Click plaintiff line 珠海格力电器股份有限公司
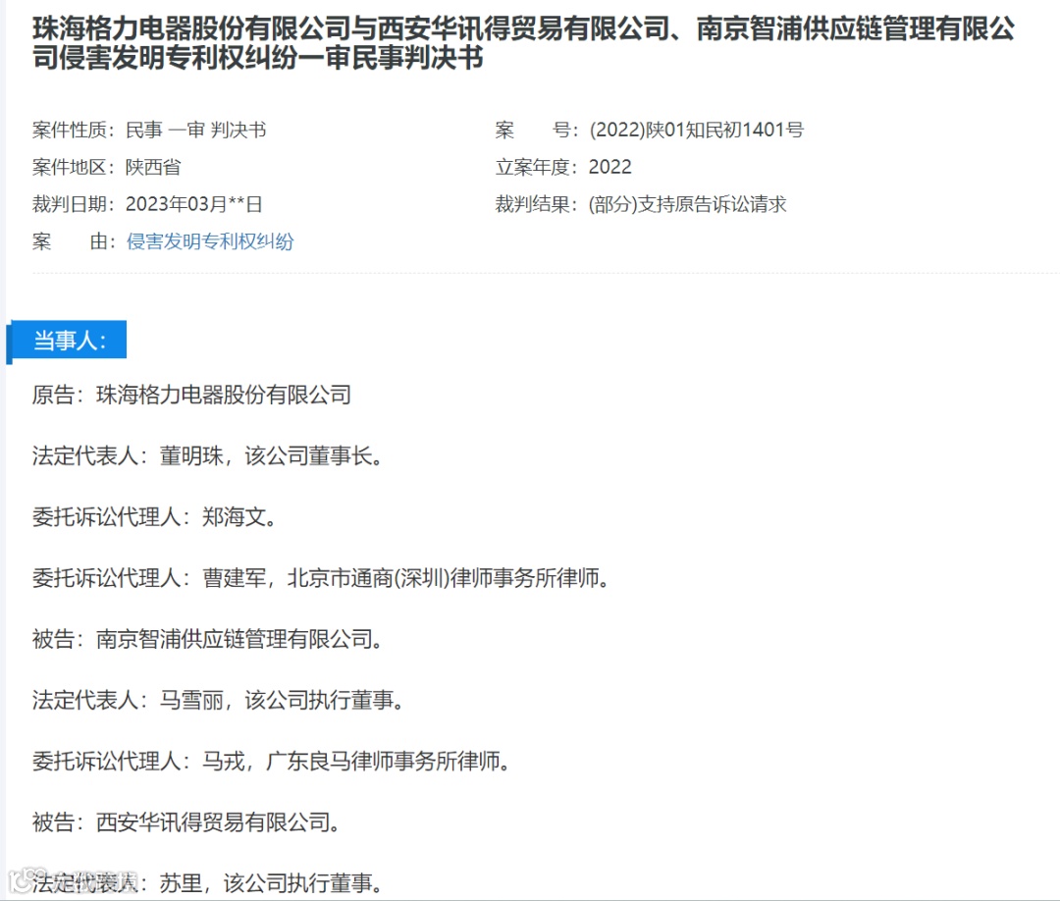This screenshot has width=1060, height=901. [192, 395]
